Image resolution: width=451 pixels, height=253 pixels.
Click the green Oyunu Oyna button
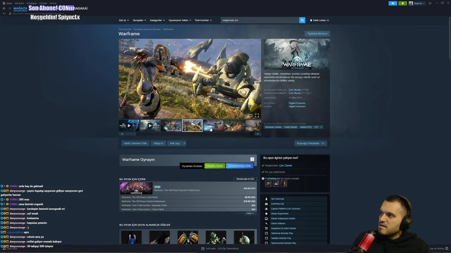(x=215, y=166)
